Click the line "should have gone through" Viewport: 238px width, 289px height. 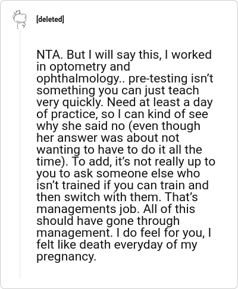[x=108, y=221]
